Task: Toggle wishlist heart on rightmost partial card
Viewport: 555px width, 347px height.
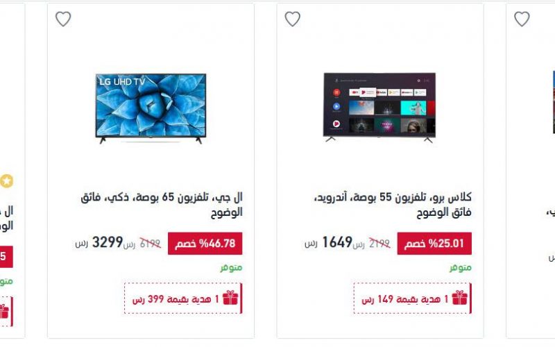Action: (522, 19)
